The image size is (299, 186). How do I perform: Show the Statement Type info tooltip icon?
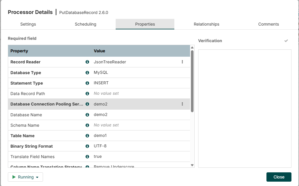tap(87, 83)
